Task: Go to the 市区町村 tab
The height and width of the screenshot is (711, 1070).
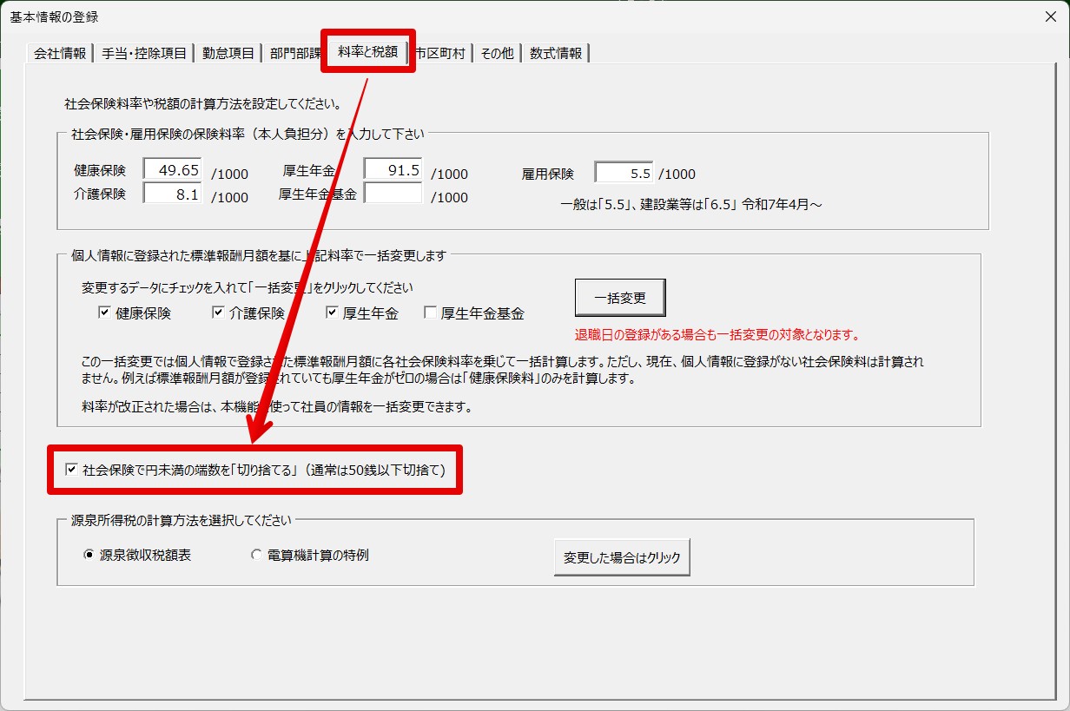Action: pos(442,53)
